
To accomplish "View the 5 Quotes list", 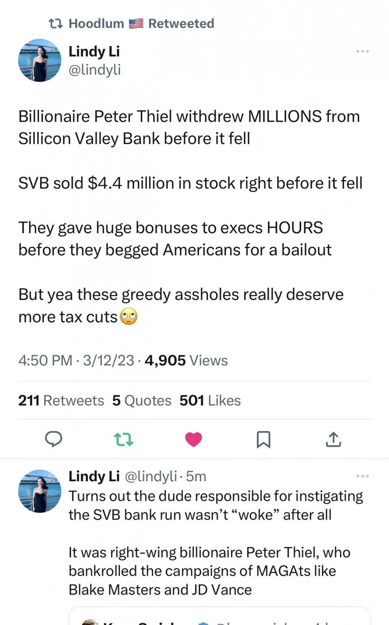I will click(142, 400).
